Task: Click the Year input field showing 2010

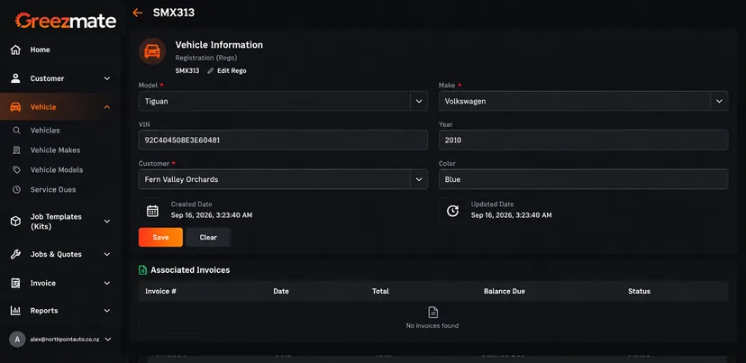Action: click(x=583, y=141)
